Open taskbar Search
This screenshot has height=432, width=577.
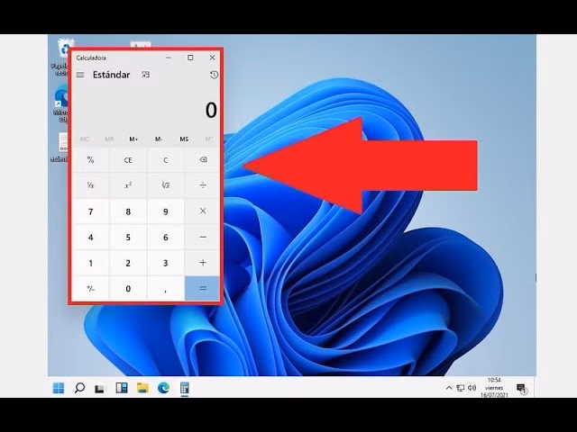(x=79, y=388)
